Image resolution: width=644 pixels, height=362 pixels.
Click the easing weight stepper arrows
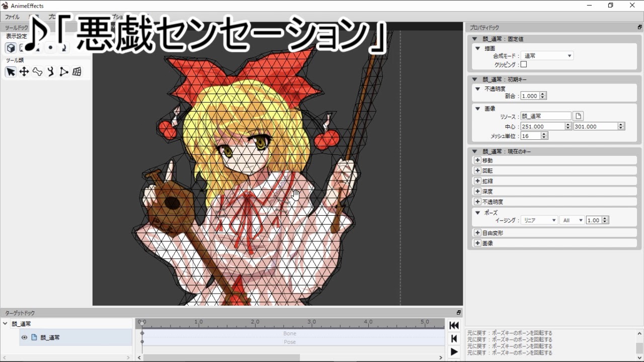pyautogui.click(x=605, y=220)
